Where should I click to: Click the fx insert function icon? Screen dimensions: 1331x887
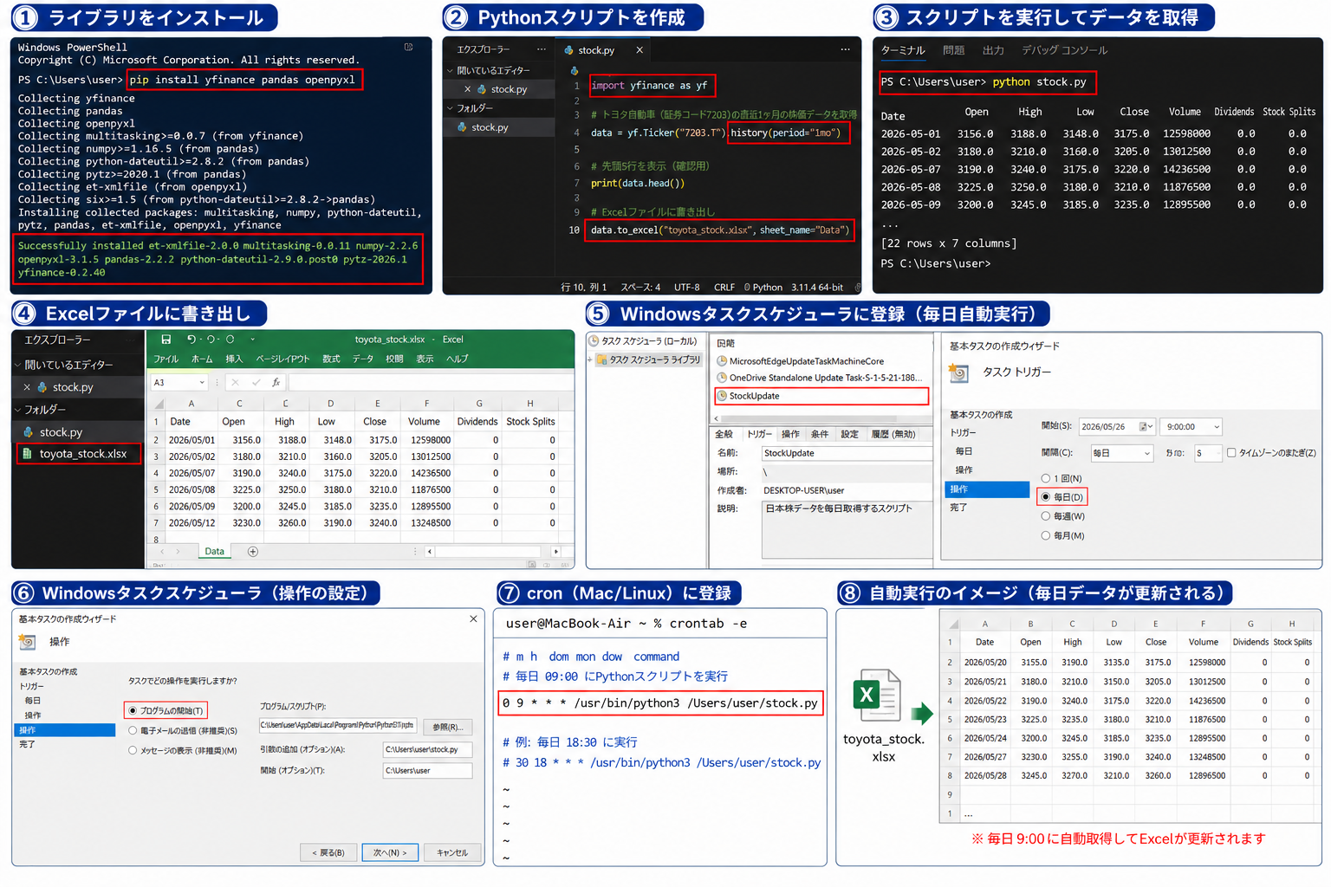276,382
